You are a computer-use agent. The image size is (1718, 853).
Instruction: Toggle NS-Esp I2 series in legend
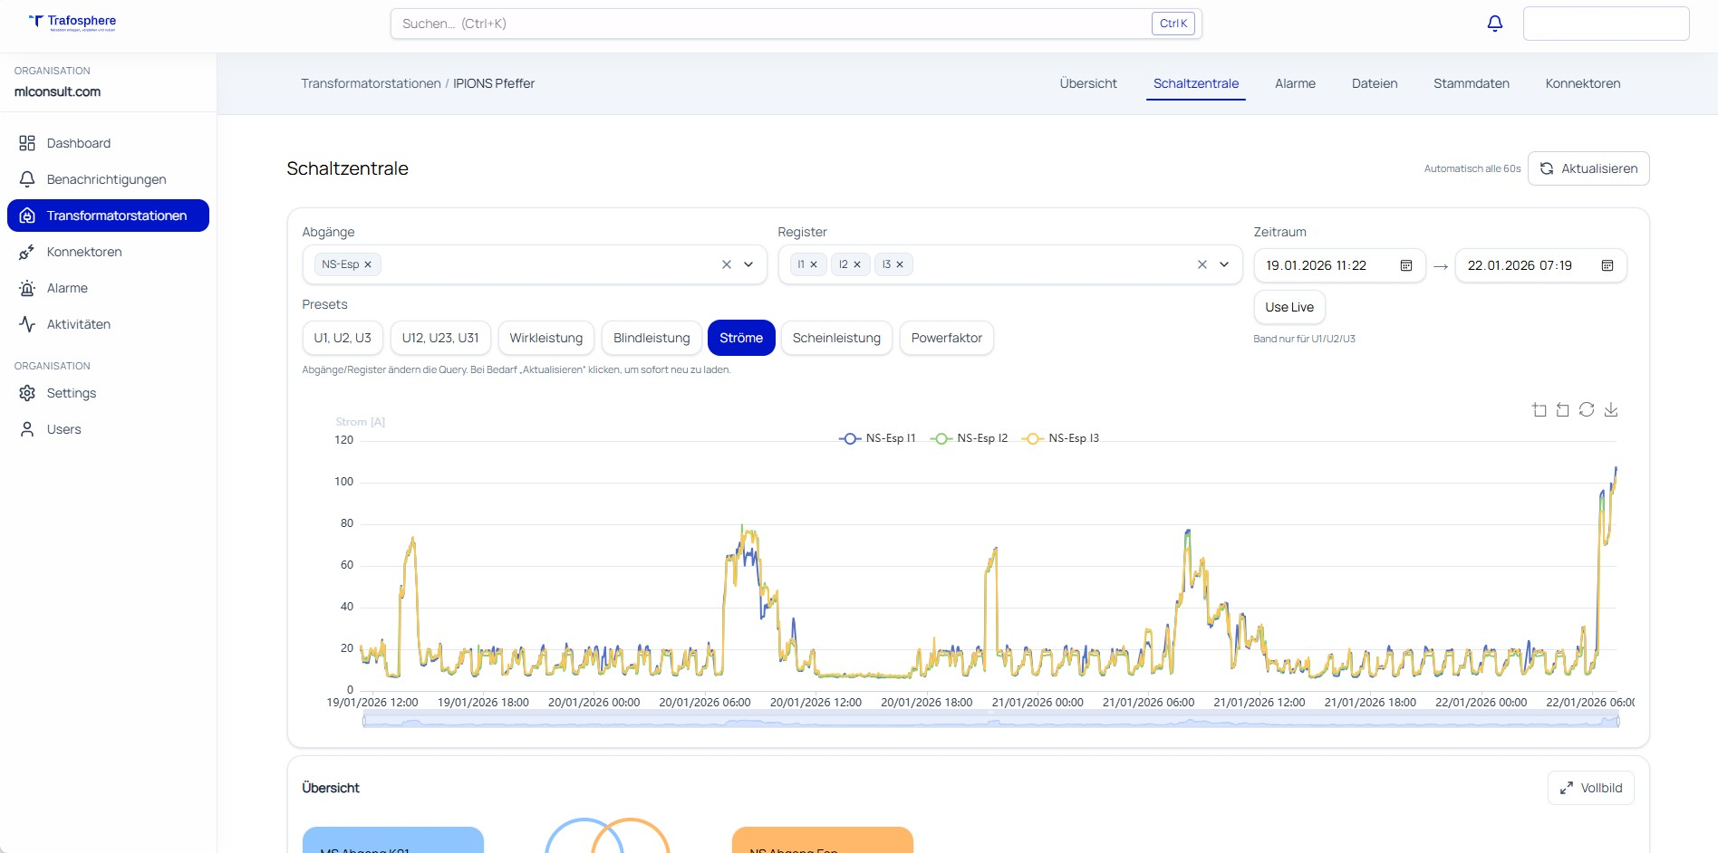tap(970, 438)
